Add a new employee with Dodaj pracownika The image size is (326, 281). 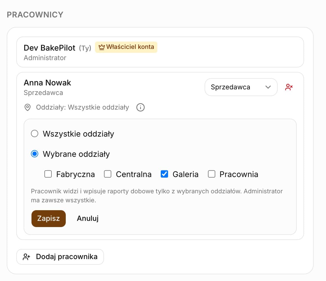pos(60,257)
